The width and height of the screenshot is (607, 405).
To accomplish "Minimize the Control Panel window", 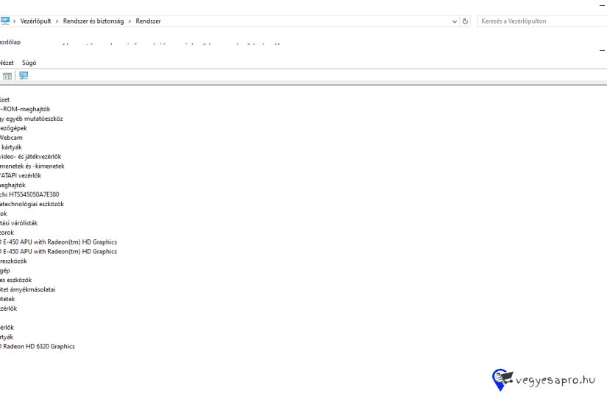I will tap(603, 4).
